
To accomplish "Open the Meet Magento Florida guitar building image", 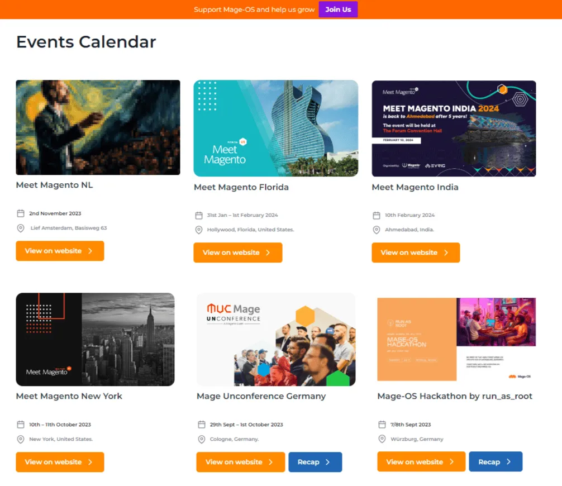I will (275, 128).
